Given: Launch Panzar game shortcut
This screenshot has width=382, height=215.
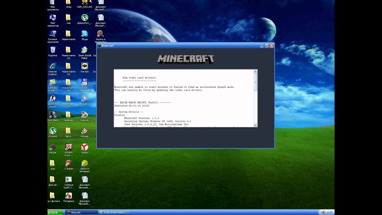Looking at the screenshot, I should pyautogui.click(x=53, y=149).
